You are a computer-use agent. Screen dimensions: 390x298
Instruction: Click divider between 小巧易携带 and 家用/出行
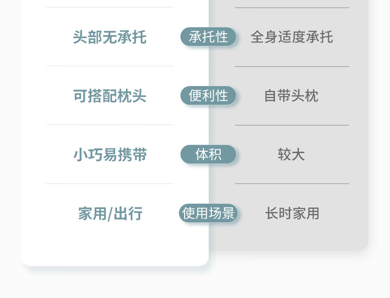click(x=110, y=184)
